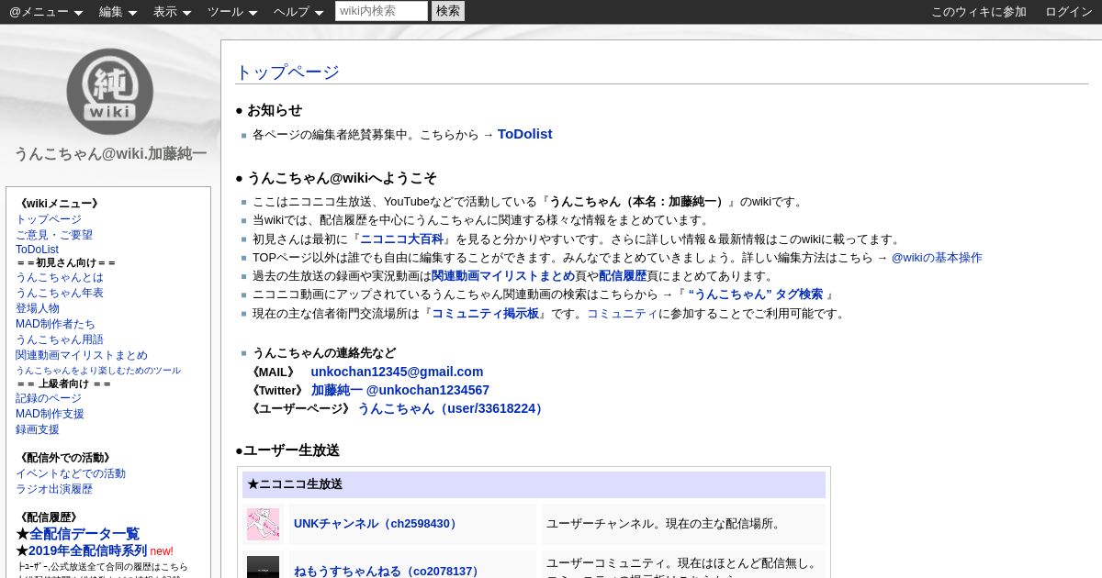Open うんこちゃん年表 in the sidebar

[x=60, y=293]
